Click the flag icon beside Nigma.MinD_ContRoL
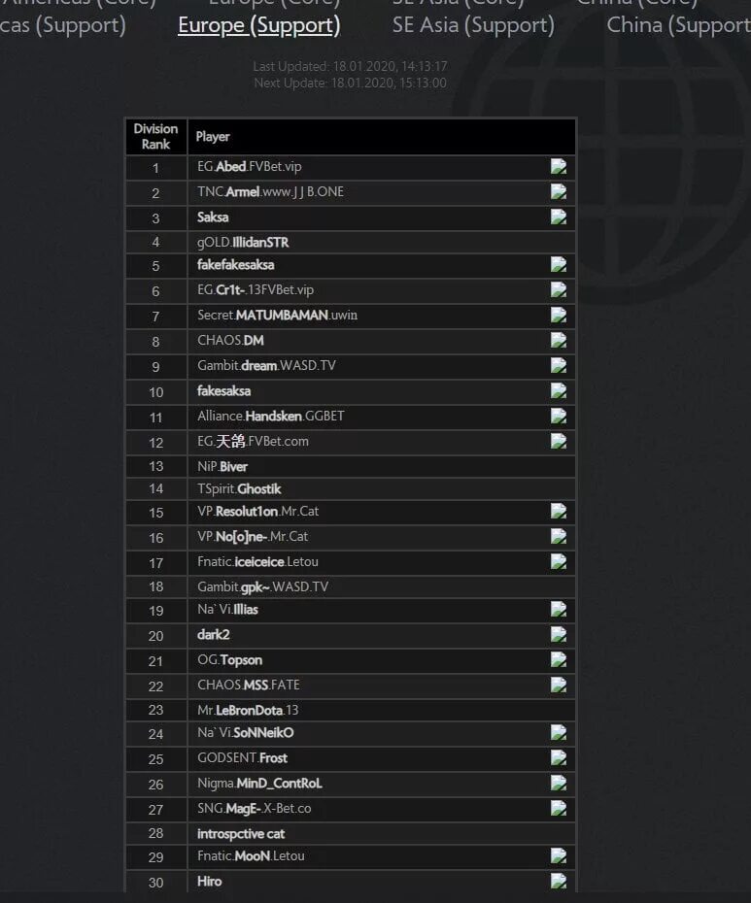Viewport: 751px width, 903px height. click(559, 784)
